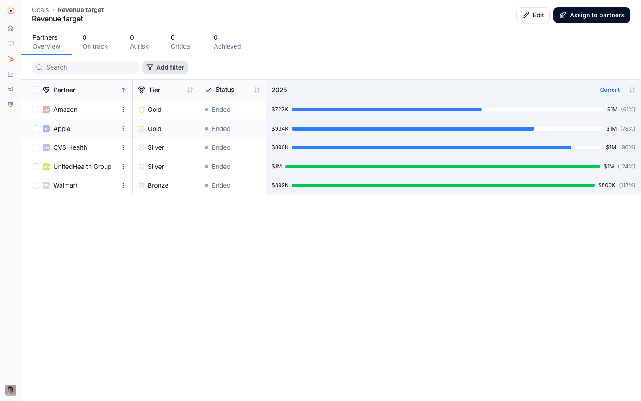Screen dimensions: 641x401
Task: Switch to the Achieved tab
Action: point(227,42)
